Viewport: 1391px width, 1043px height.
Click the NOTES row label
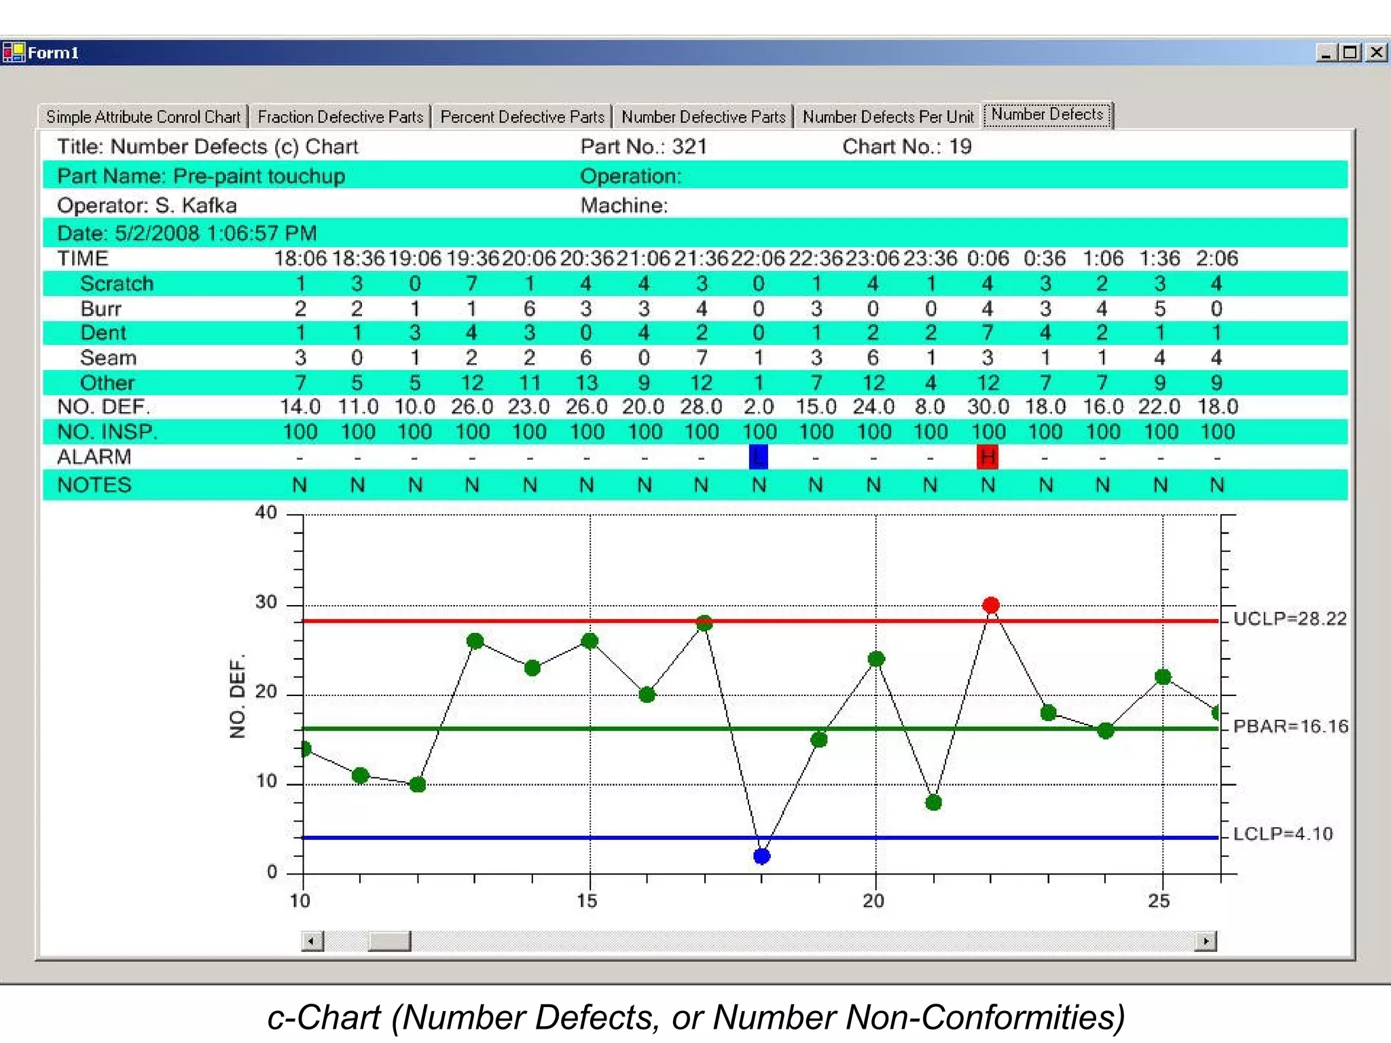94,485
